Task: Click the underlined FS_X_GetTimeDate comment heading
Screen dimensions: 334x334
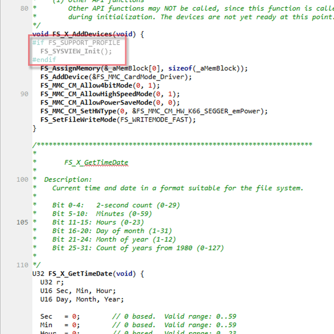Action: click(x=96, y=163)
